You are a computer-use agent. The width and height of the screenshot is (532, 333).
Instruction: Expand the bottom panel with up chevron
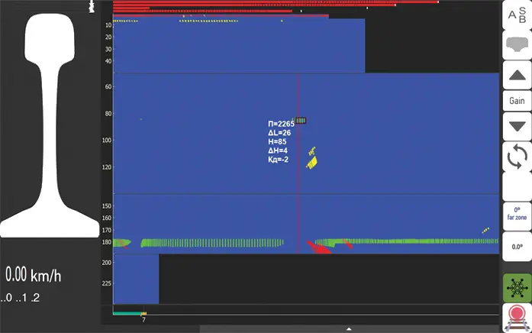pos(349,329)
